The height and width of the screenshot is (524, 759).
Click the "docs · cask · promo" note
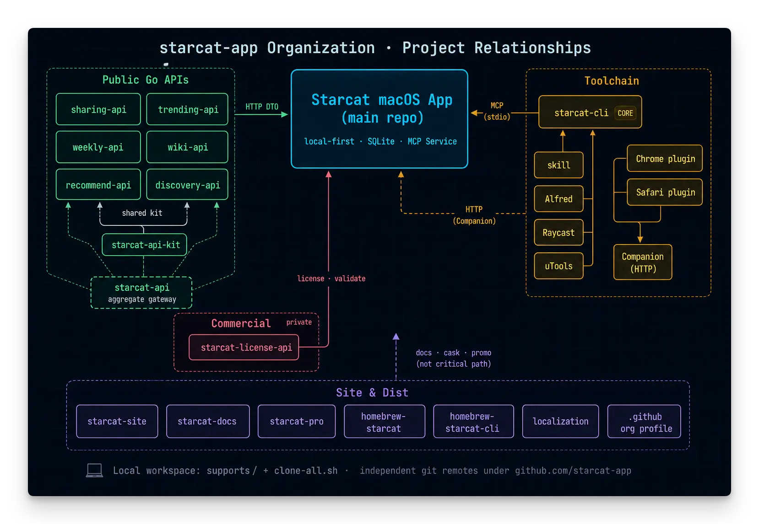coord(453,353)
